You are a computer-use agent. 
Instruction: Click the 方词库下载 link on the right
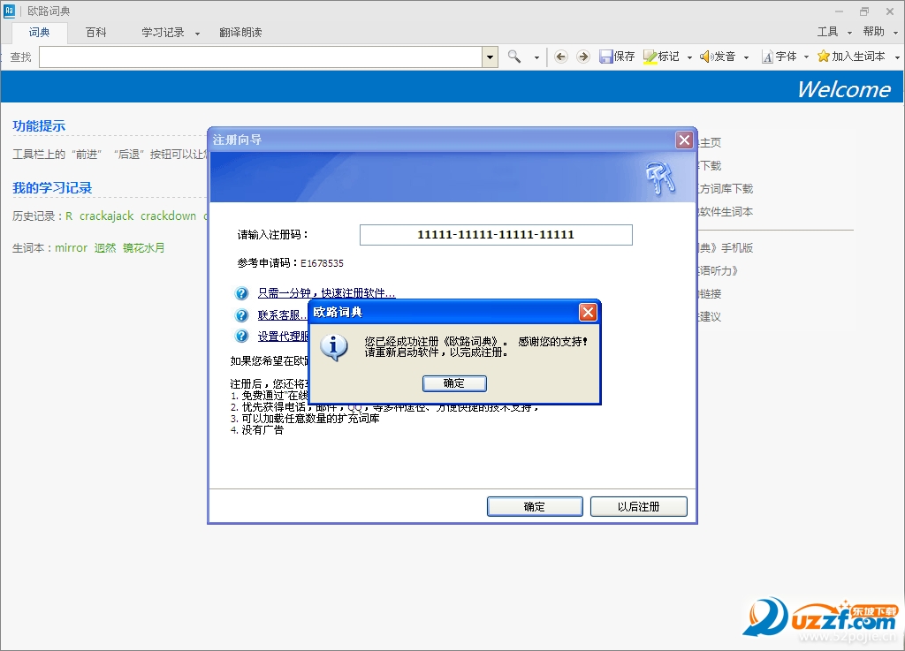point(726,188)
